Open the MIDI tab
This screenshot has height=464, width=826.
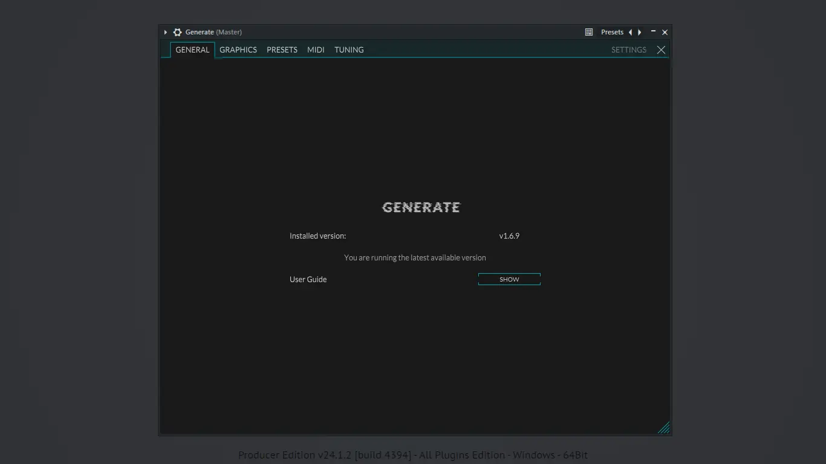316,50
